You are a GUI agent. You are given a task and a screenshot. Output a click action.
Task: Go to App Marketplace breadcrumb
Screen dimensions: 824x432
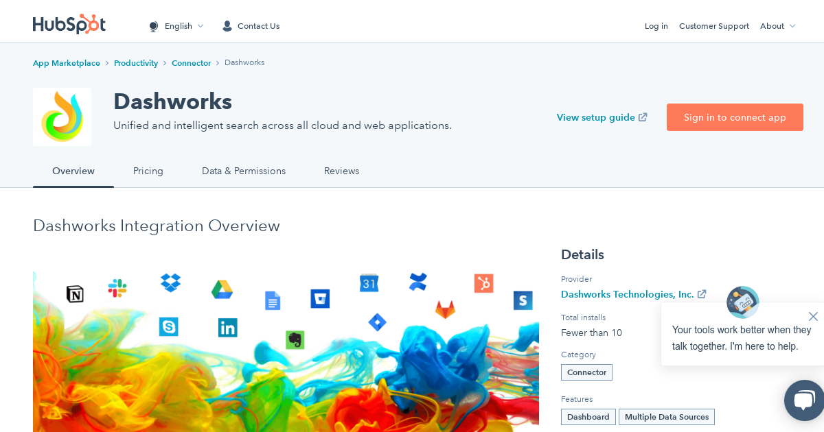click(x=67, y=62)
